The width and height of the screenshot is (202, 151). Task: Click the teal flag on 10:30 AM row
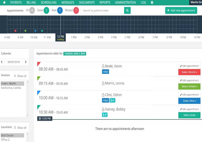(x=39, y=107)
